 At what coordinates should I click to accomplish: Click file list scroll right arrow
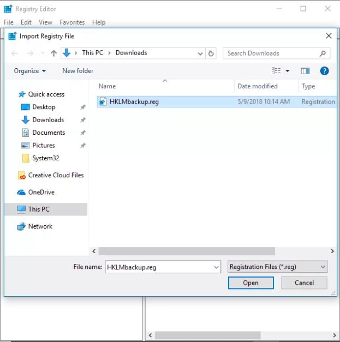[x=332, y=251]
